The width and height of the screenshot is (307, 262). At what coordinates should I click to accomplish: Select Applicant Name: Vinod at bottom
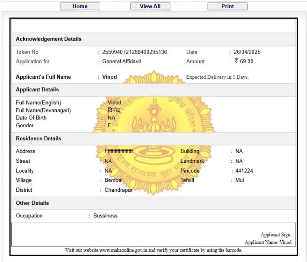point(268,243)
